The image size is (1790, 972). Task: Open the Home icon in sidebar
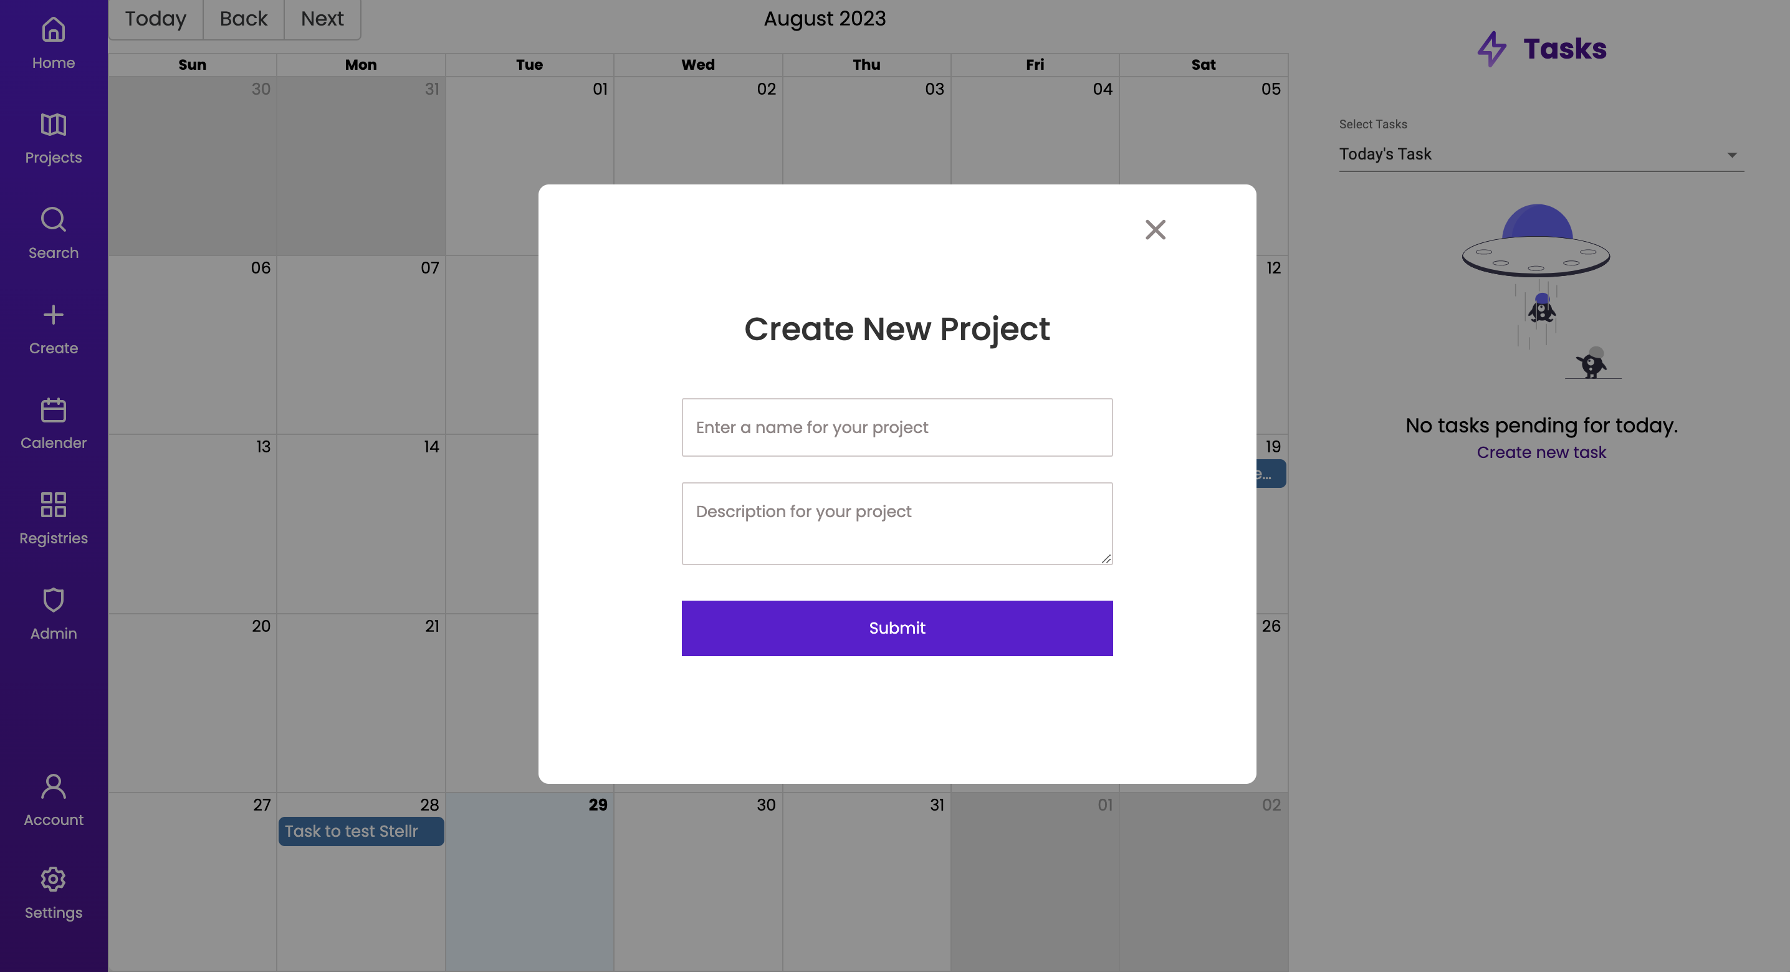coord(54,29)
